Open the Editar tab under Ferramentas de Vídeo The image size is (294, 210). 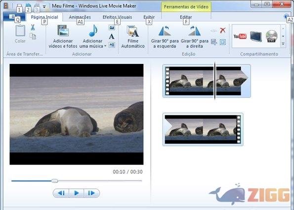186,17
